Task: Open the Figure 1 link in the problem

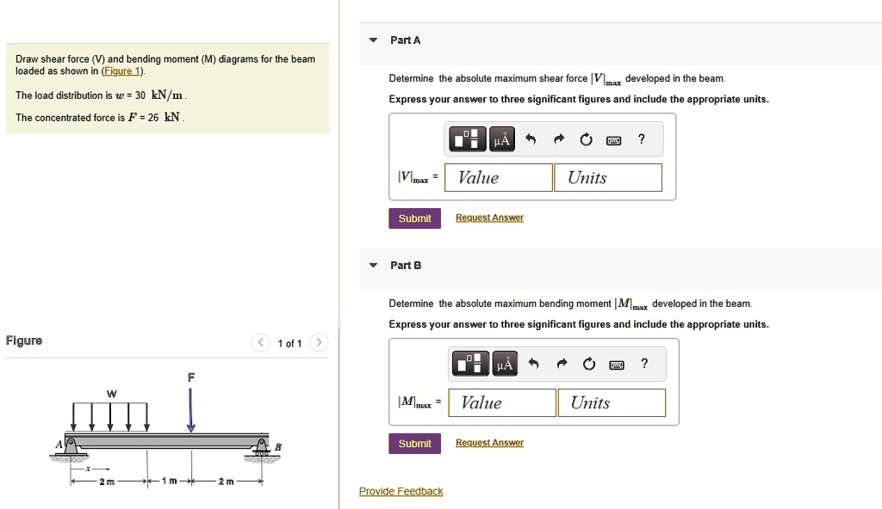Action: point(121,70)
